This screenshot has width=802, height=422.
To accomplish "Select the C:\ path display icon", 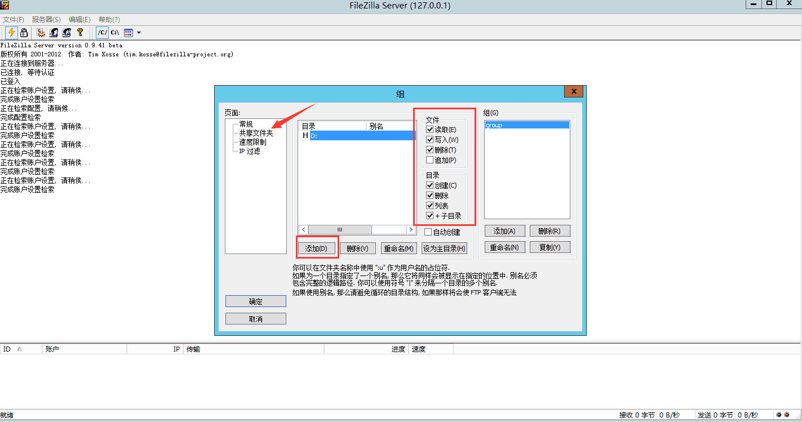I will (115, 33).
